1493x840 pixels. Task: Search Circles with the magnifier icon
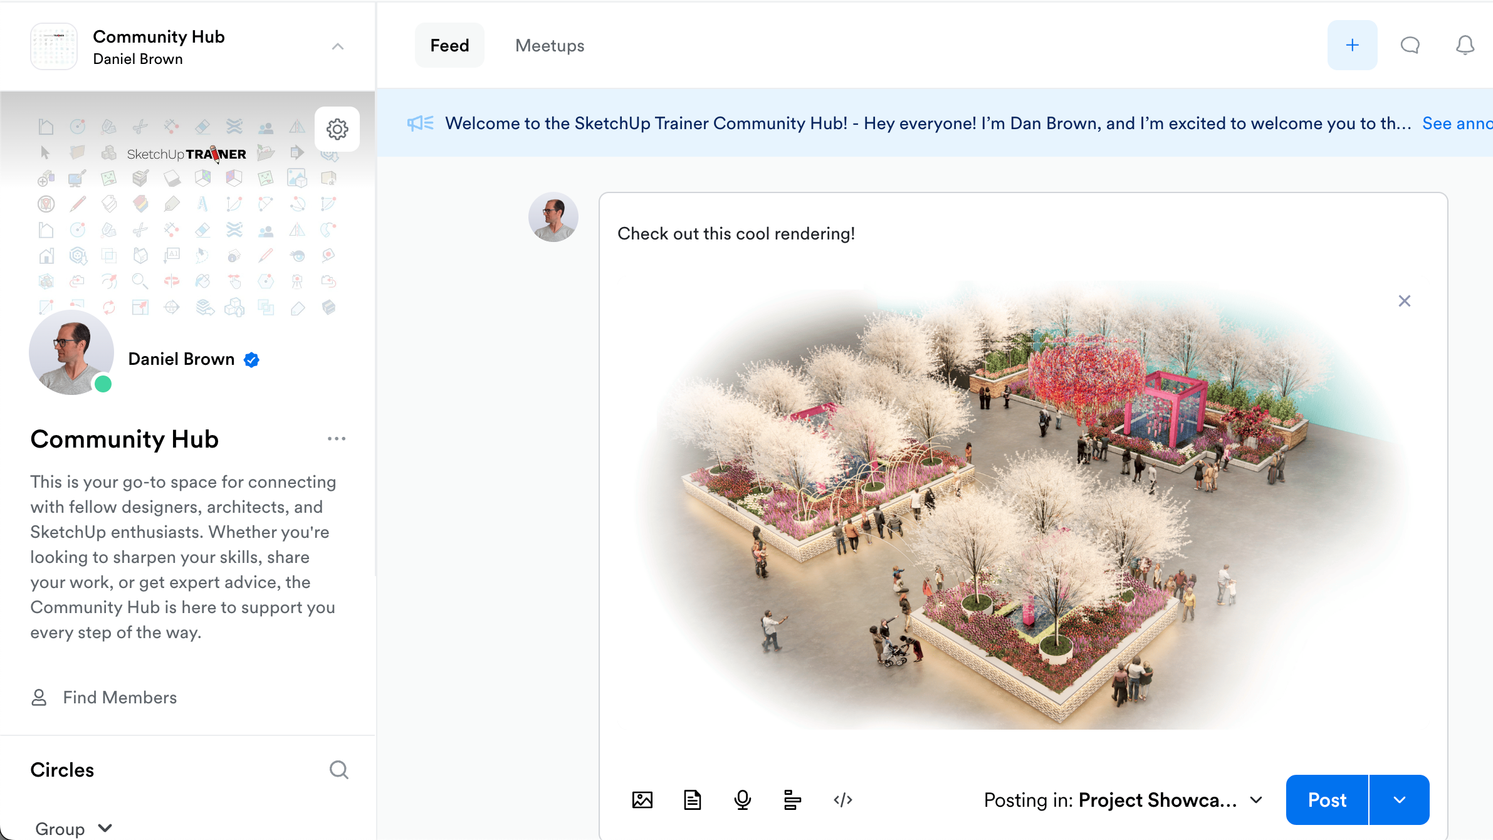(x=338, y=770)
